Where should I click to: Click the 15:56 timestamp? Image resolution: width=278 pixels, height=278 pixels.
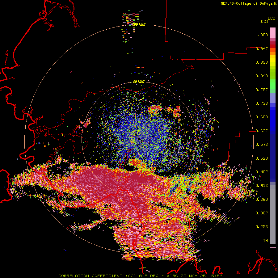coord(216,276)
